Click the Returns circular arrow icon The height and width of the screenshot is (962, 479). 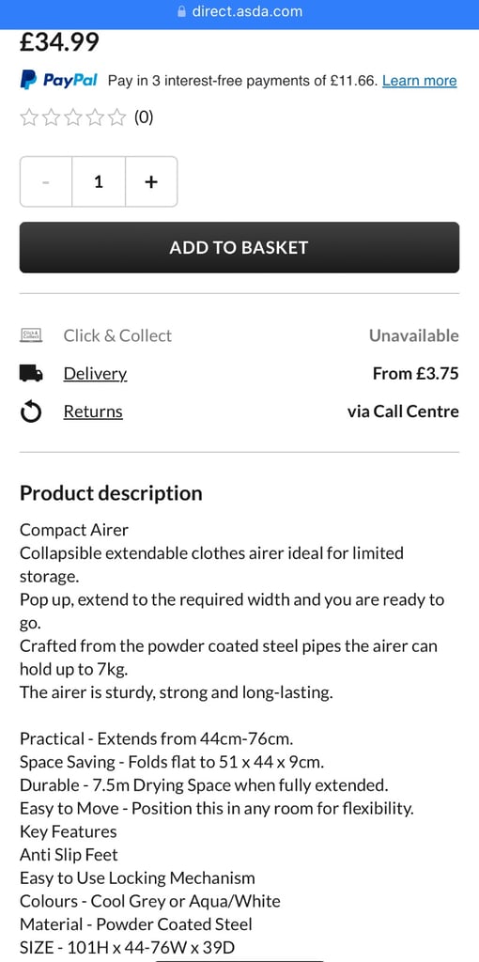coord(31,412)
